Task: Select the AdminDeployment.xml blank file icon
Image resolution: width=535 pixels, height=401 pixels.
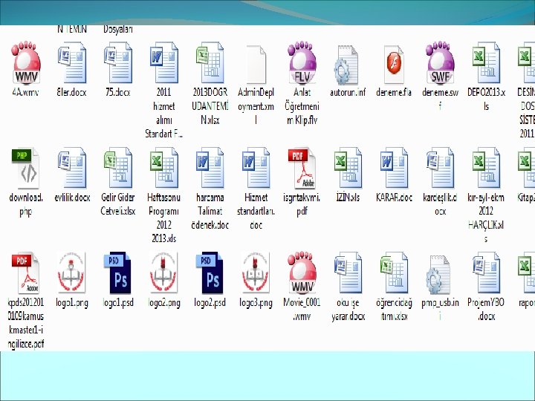Action: [256, 65]
